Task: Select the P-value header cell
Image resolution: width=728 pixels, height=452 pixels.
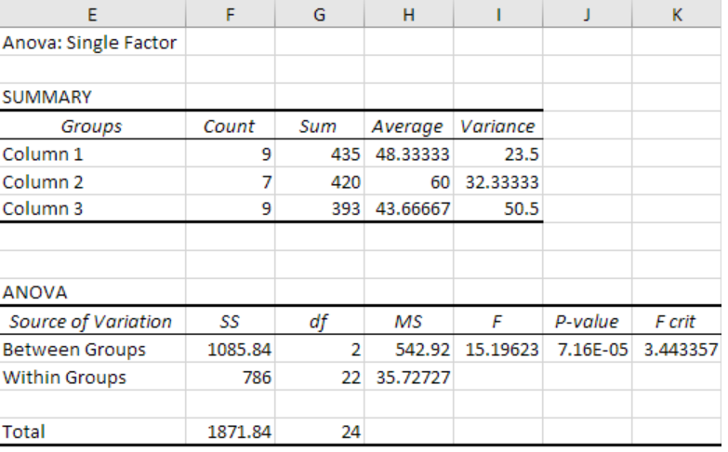Action: pos(588,321)
